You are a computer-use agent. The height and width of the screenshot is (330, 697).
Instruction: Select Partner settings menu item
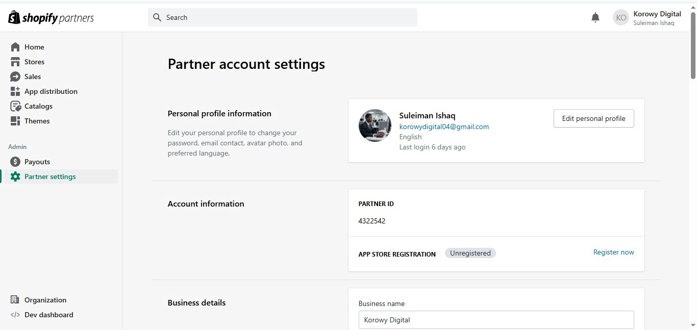click(x=61, y=176)
